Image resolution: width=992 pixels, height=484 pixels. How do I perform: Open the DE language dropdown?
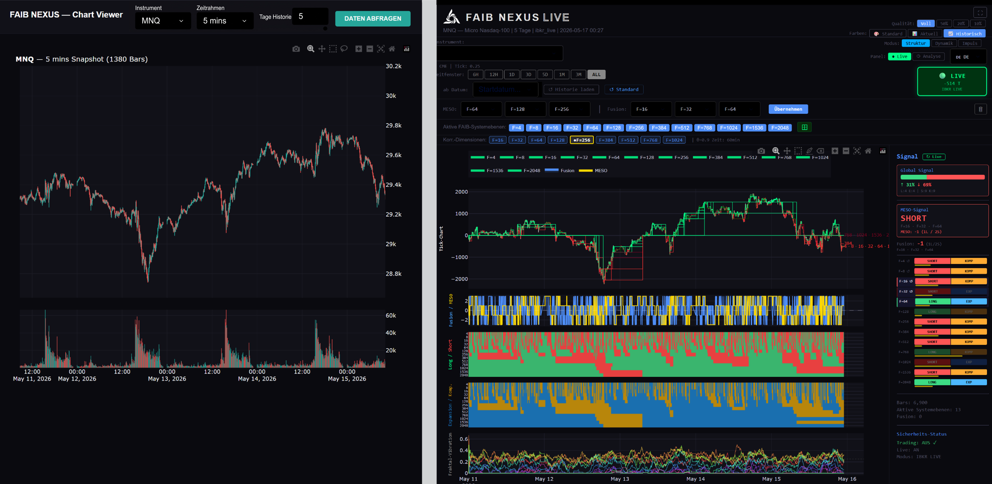pos(968,57)
